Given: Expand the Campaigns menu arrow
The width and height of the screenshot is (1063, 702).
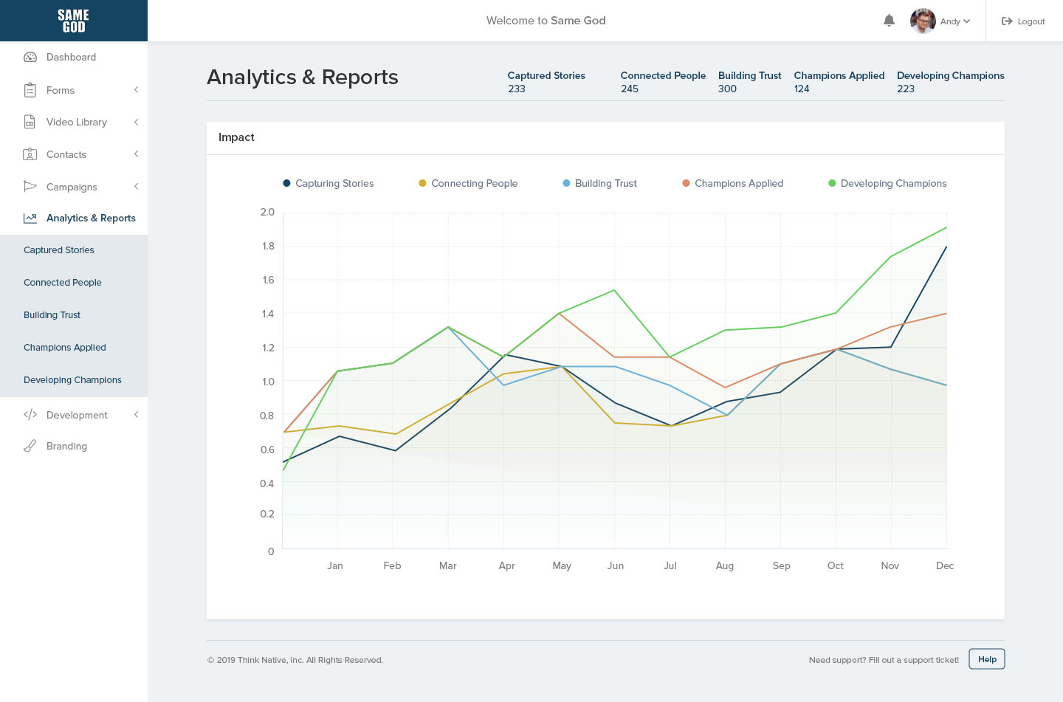Looking at the screenshot, I should (x=136, y=187).
